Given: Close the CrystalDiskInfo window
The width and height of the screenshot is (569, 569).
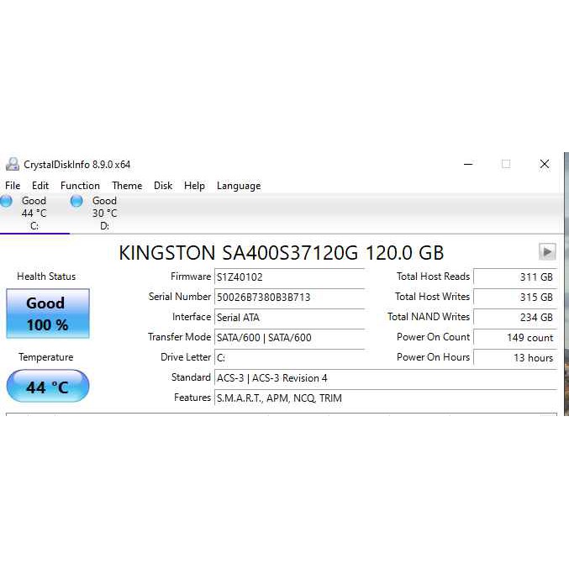Looking at the screenshot, I should (545, 165).
